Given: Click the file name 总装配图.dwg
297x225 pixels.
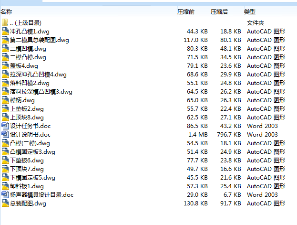Looking at the screenshot, I should tap(28, 204).
